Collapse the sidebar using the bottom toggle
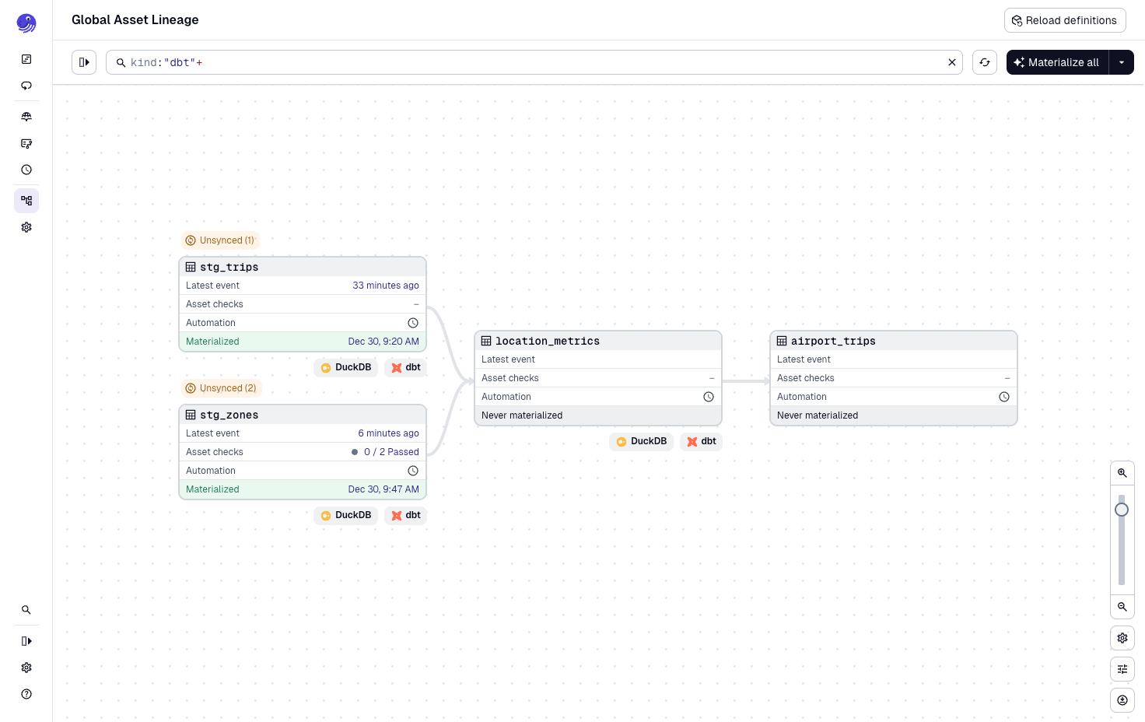Screen dimensions: 1145x722 [26, 640]
